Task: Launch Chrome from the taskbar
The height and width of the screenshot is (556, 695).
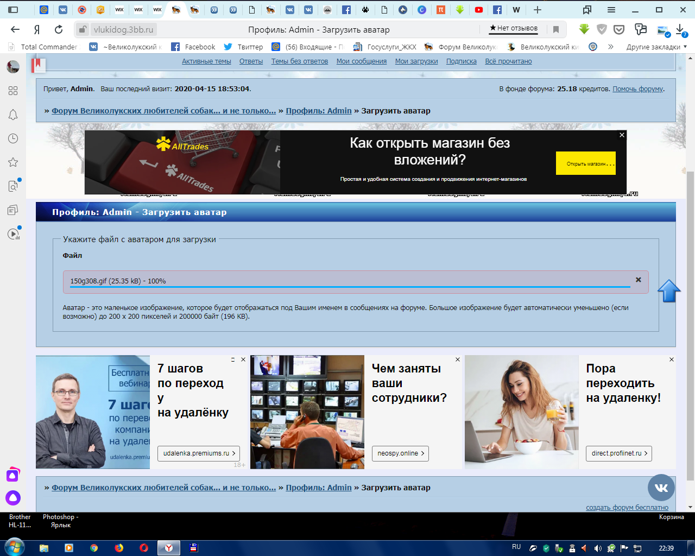Action: pos(94,548)
